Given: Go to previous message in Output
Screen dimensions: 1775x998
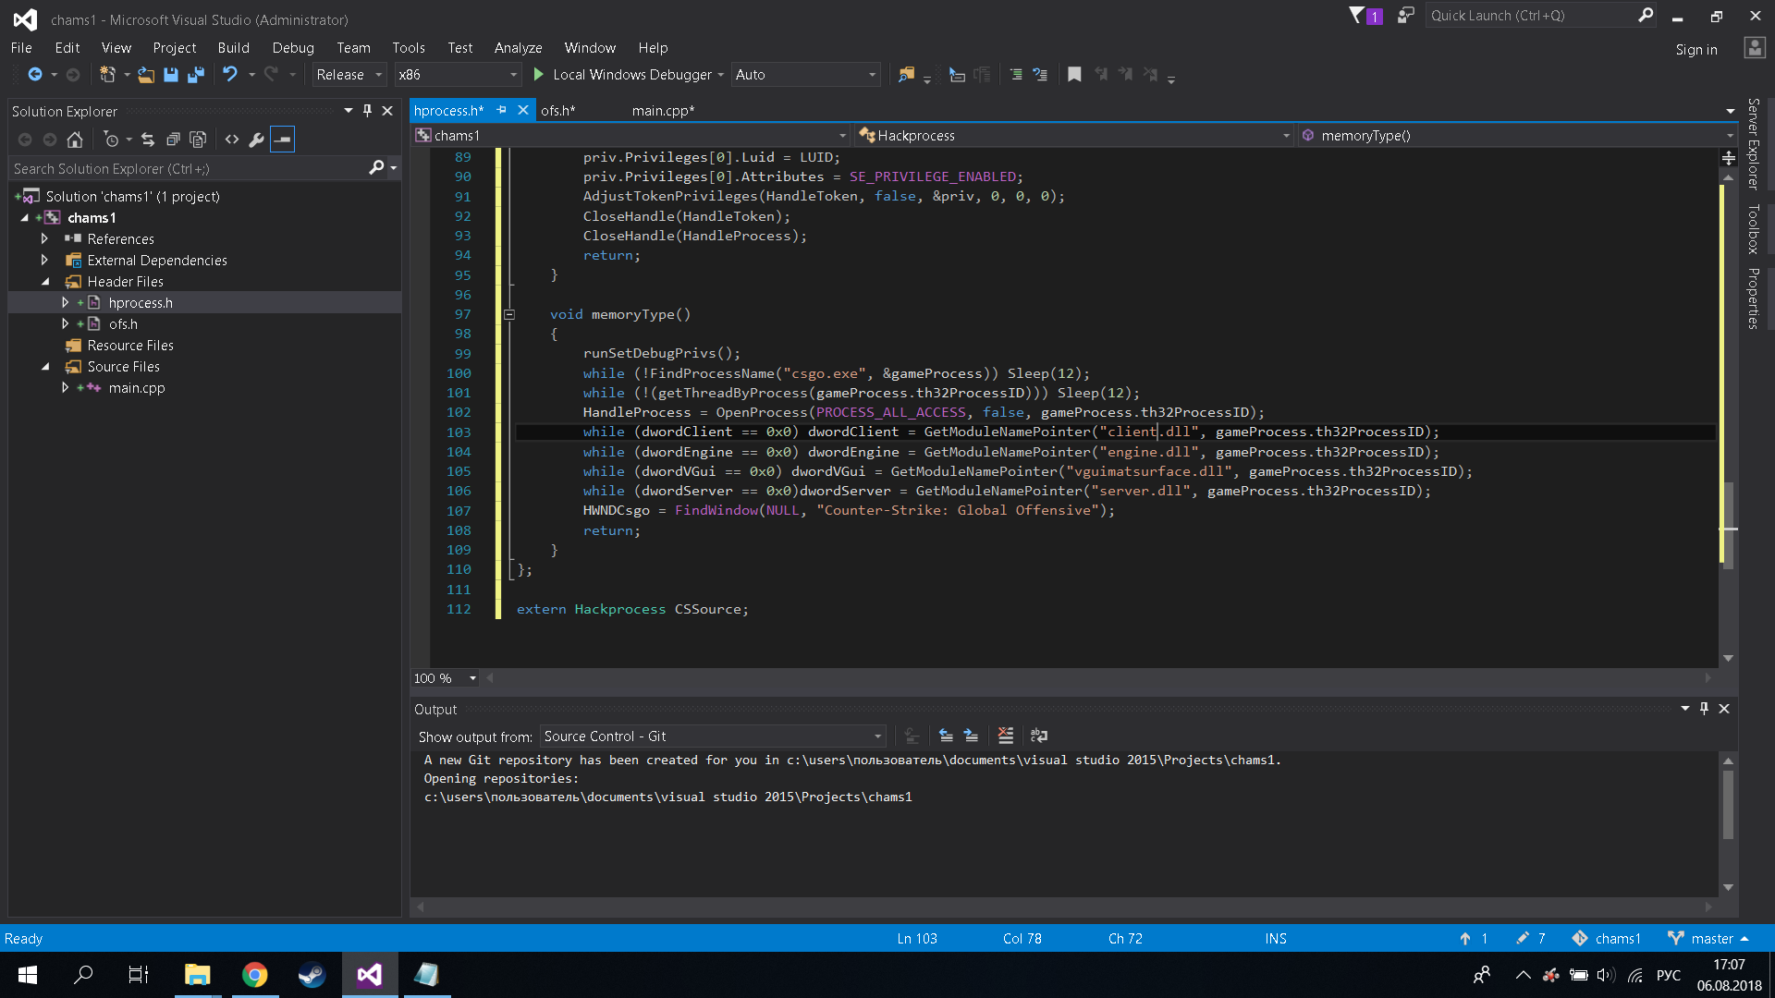Looking at the screenshot, I should tap(946, 736).
